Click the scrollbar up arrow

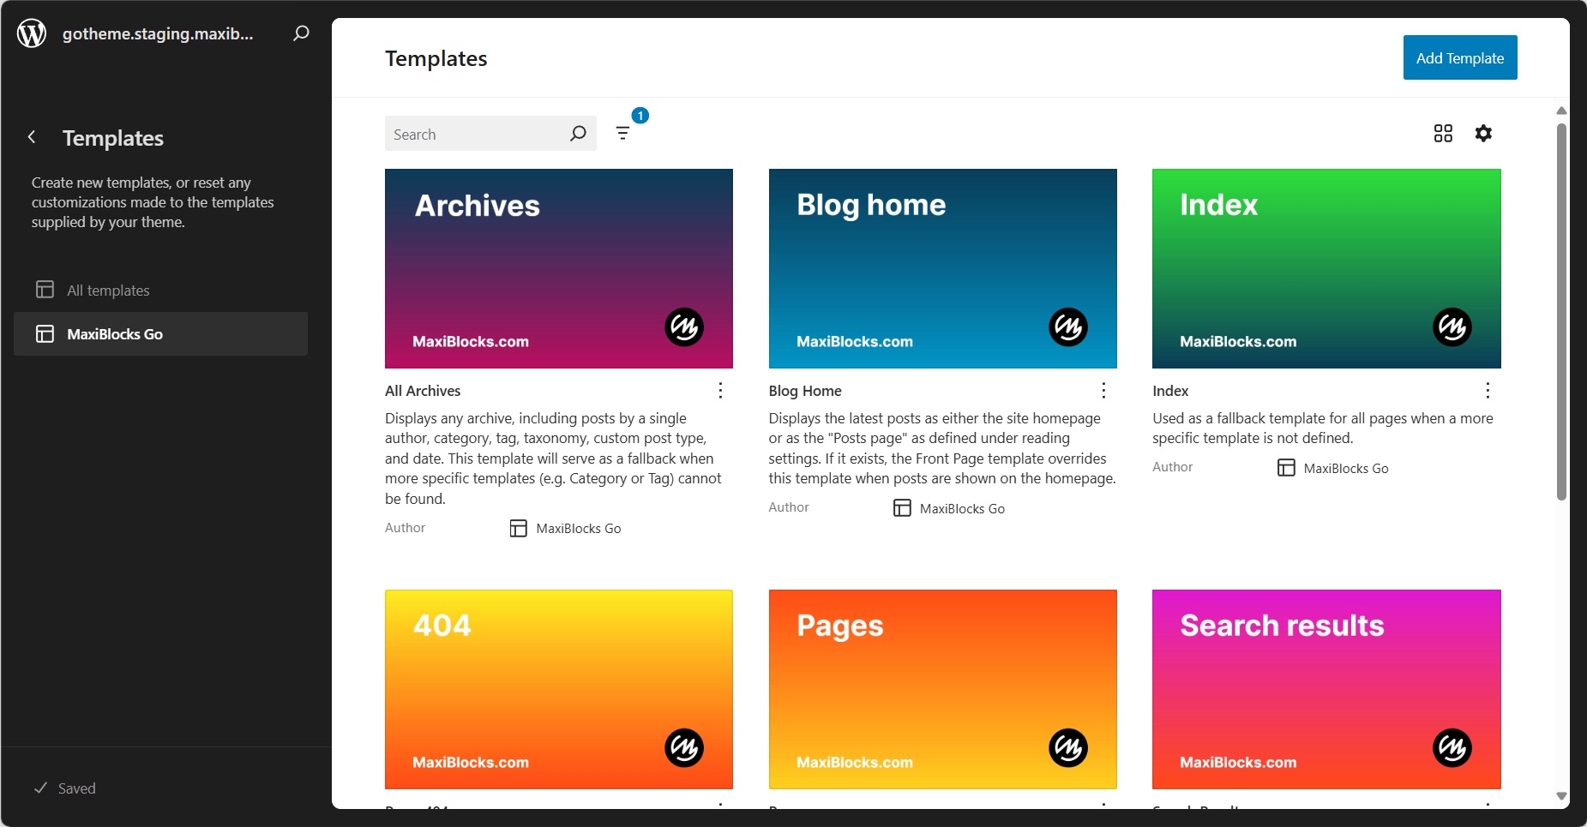tap(1561, 111)
